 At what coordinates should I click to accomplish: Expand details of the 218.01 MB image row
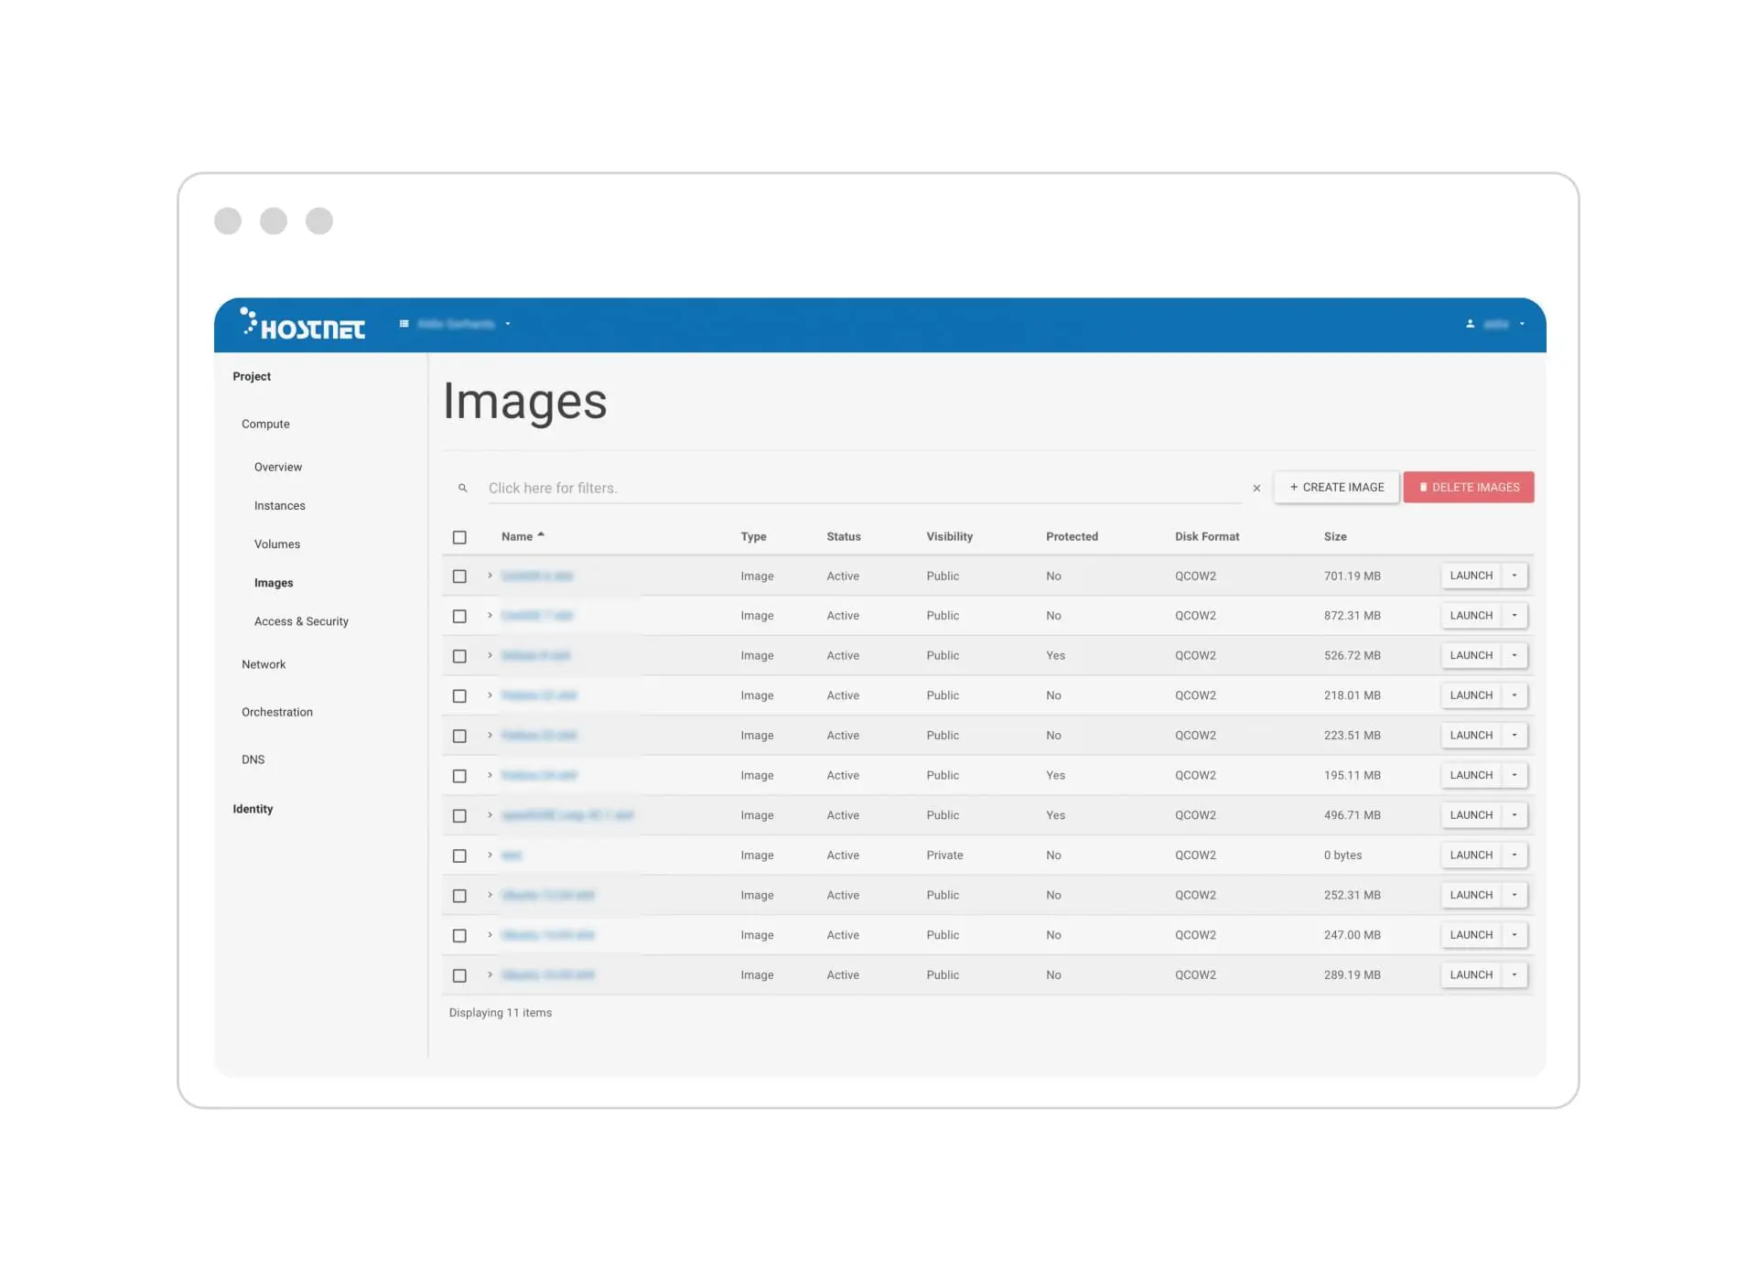pyautogui.click(x=490, y=695)
